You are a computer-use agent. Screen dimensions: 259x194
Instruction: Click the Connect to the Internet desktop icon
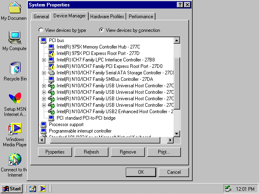(15, 159)
